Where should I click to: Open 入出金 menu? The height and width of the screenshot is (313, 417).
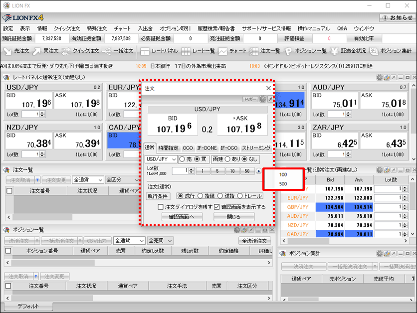coord(145,28)
